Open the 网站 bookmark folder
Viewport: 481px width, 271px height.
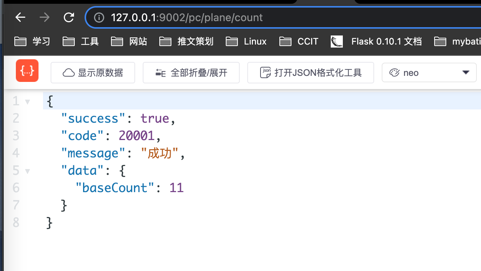pyautogui.click(x=129, y=42)
